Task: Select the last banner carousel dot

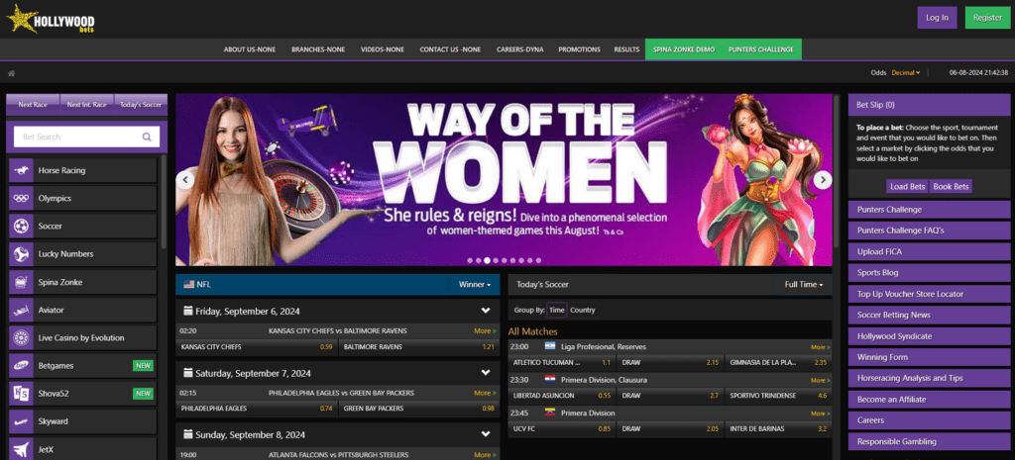Action: [x=538, y=260]
